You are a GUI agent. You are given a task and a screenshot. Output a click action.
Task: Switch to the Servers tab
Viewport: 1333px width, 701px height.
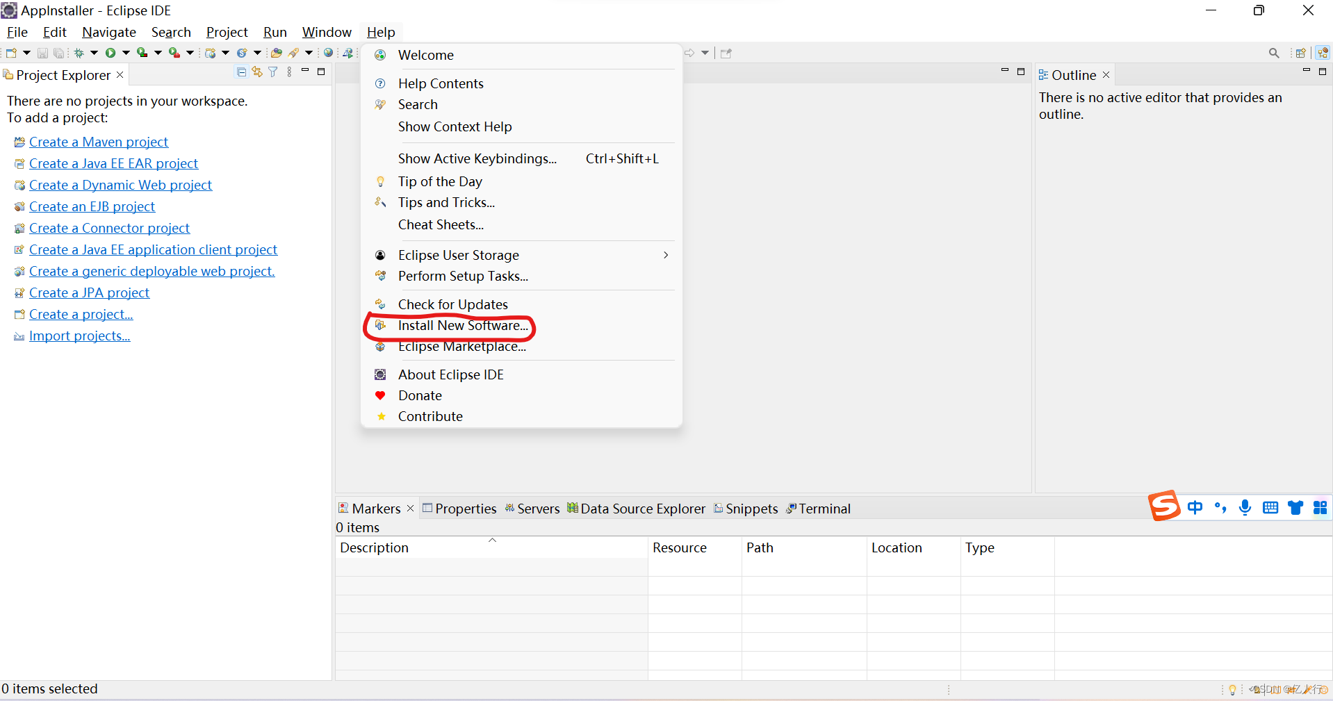coord(532,509)
